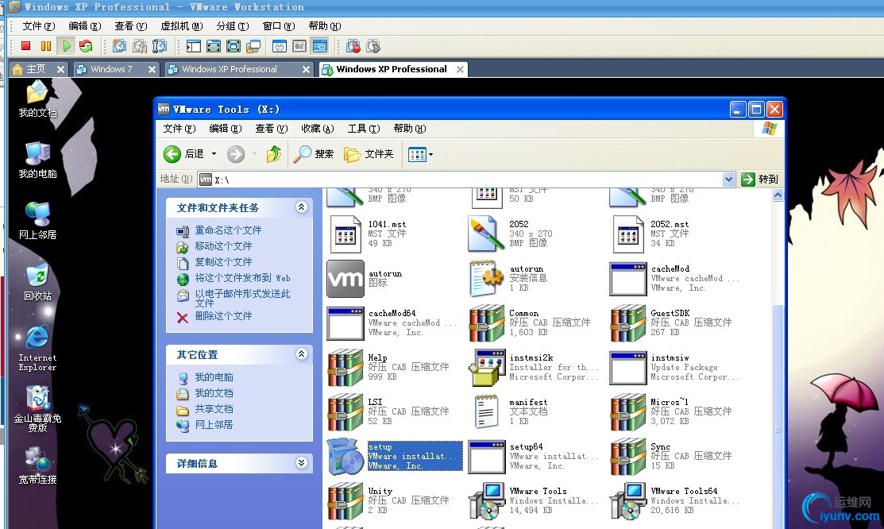Expand the 详细信息 panel
884x529 pixels.
point(302,463)
